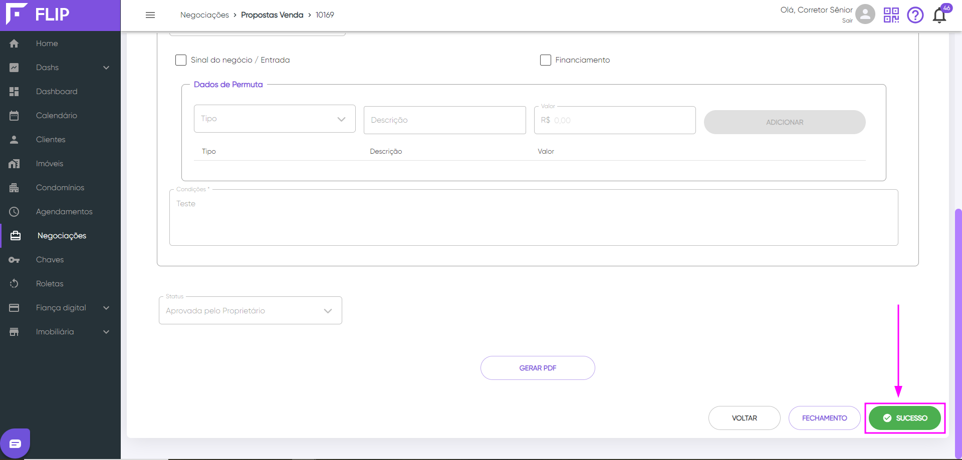Open Condomínios menu item

[x=60, y=188]
